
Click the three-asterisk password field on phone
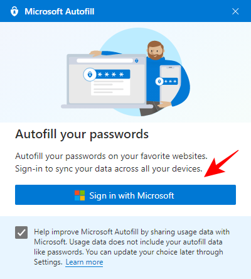pyautogui.click(x=170, y=81)
